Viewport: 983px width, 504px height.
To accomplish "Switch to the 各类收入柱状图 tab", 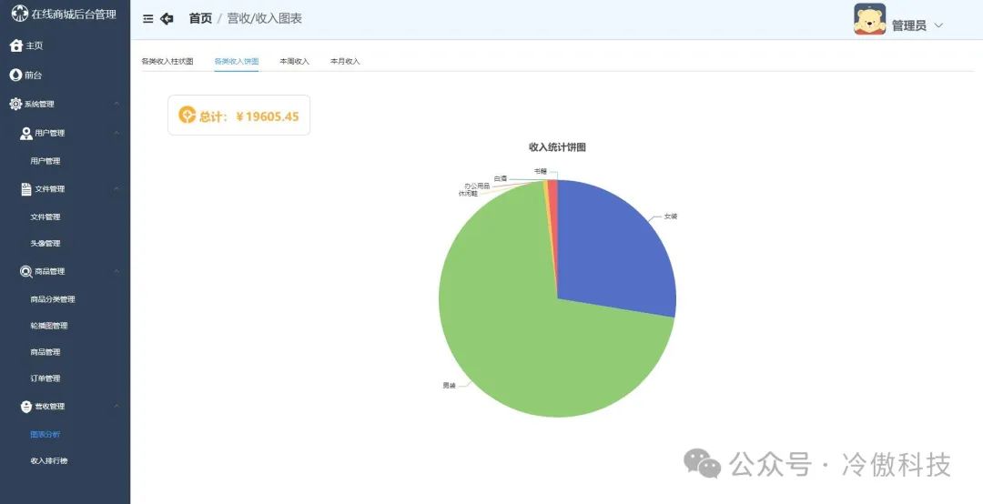I will pyautogui.click(x=167, y=62).
